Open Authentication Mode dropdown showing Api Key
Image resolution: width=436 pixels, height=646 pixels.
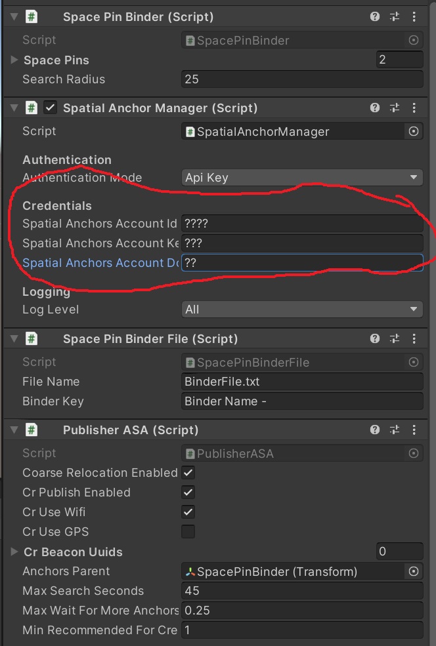(x=302, y=178)
